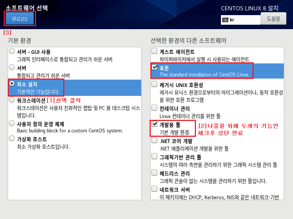Click the 선택한 환경의 다른 소프트웨어 heading
The image size is (293, 219).
click(x=188, y=41)
